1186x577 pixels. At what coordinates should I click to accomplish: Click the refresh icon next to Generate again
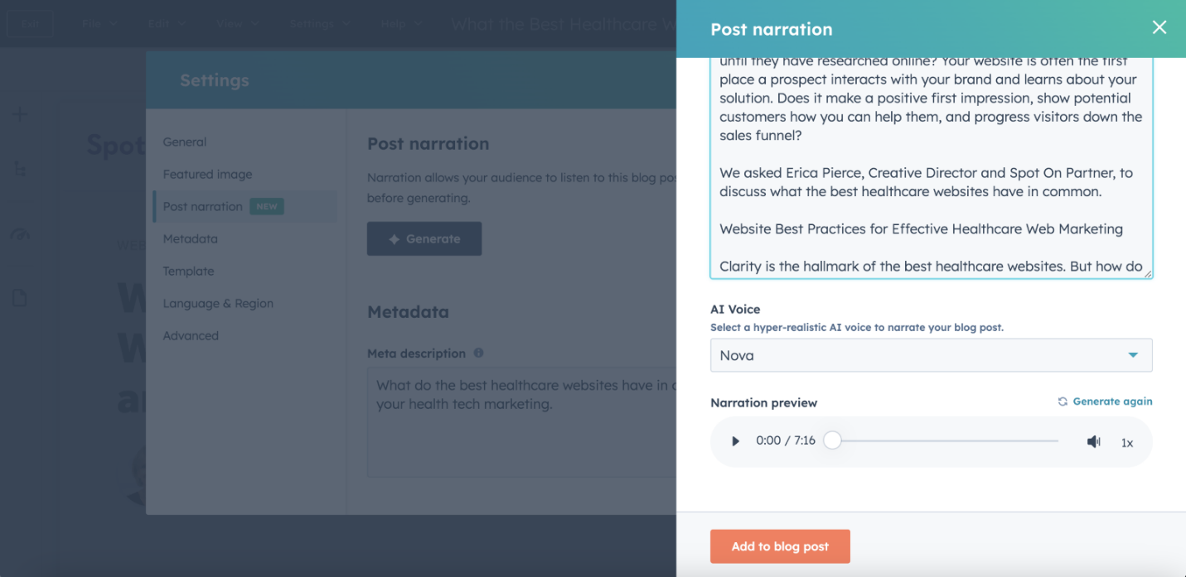1062,401
